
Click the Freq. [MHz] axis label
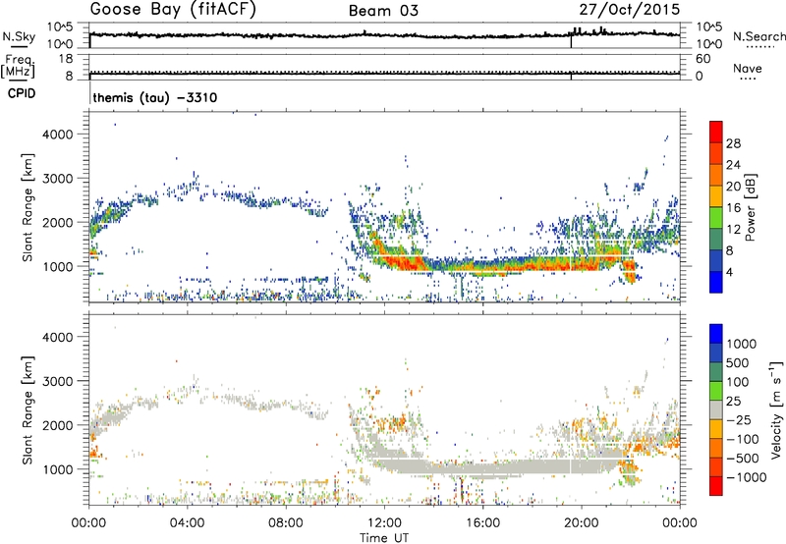pos(19,67)
